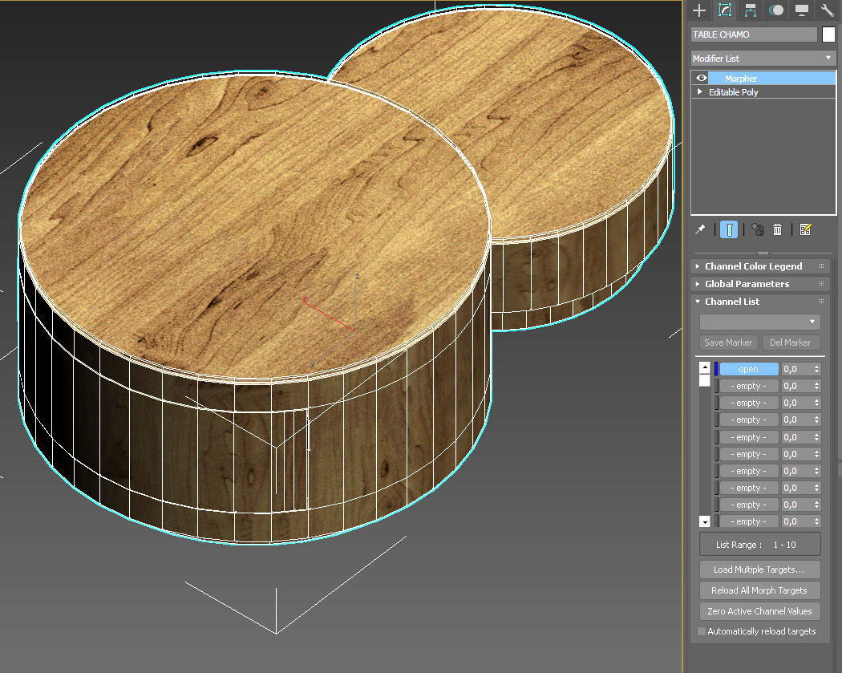Adjust the last empty channel spinner
842x673 pixels.
coord(817,521)
